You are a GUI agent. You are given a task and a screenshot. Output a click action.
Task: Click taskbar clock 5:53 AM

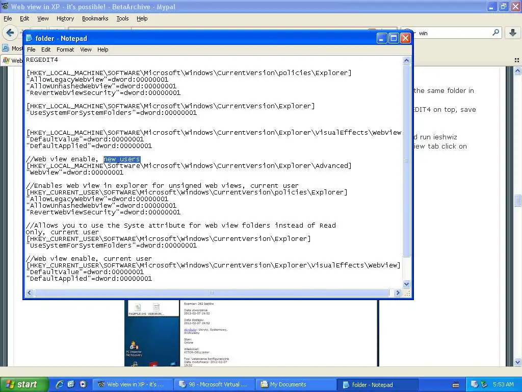(503, 384)
